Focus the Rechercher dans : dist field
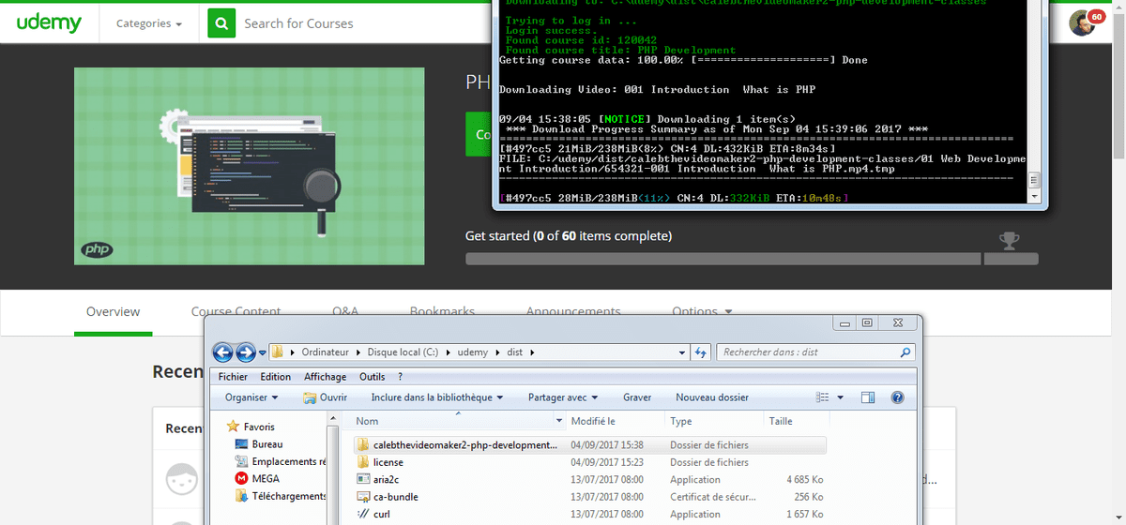The height and width of the screenshot is (525, 1126). pyautogui.click(x=816, y=352)
